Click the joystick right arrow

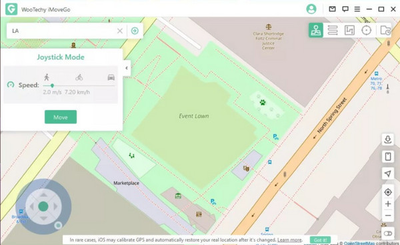55,206
